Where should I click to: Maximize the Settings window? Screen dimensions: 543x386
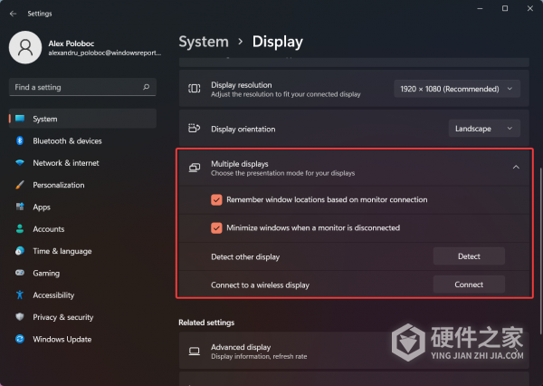(x=505, y=8)
